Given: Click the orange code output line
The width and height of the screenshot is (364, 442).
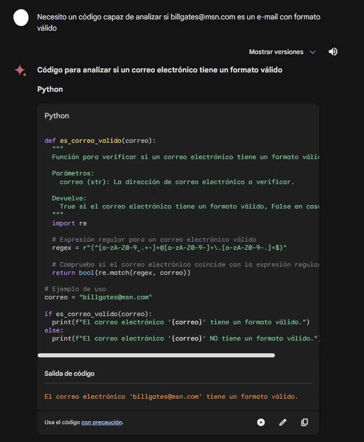Looking at the screenshot, I should 171,396.
